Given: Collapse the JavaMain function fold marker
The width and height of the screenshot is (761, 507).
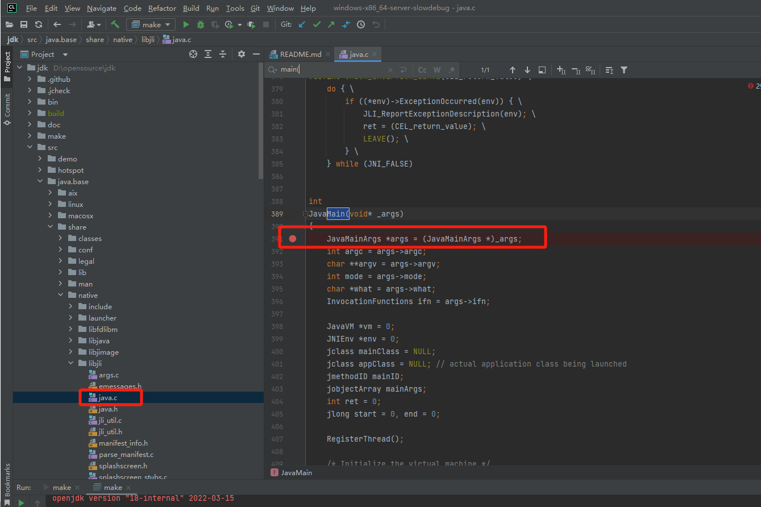Looking at the screenshot, I should coord(305,214).
